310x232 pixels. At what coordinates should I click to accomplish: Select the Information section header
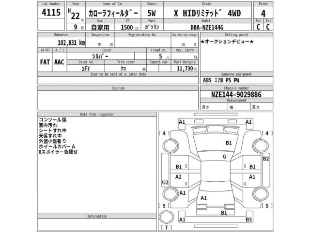click(x=97, y=216)
